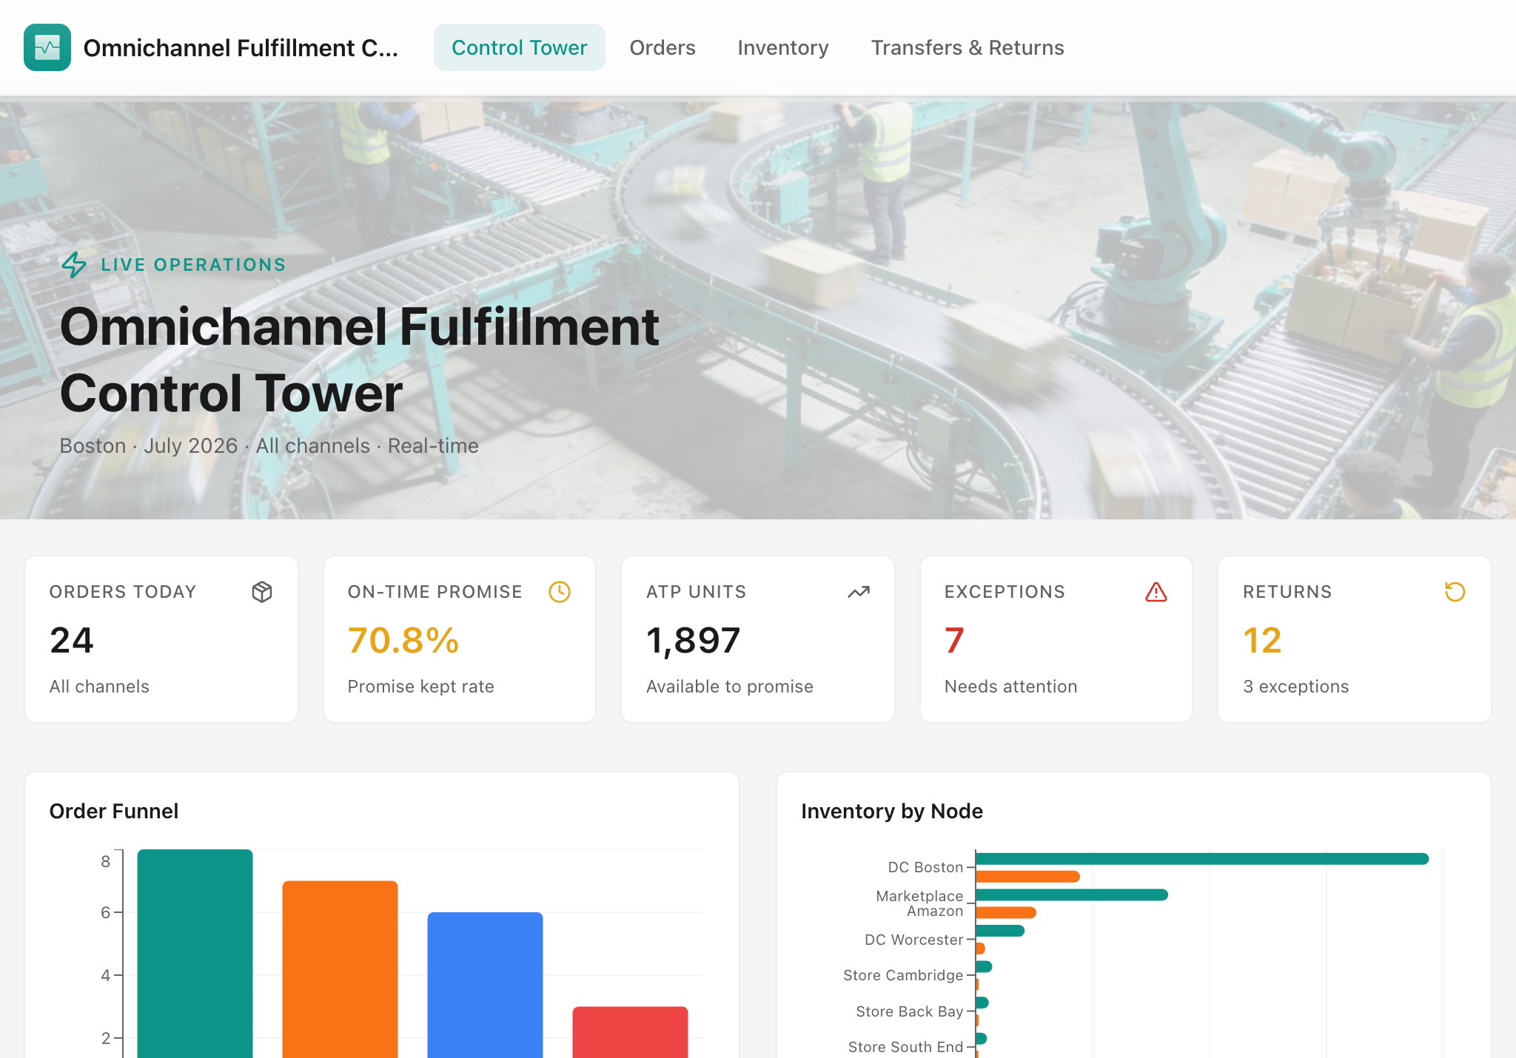Screen dimensions: 1516x1058
Task: Click the EXCEPTIONS card title
Action: click(1004, 592)
